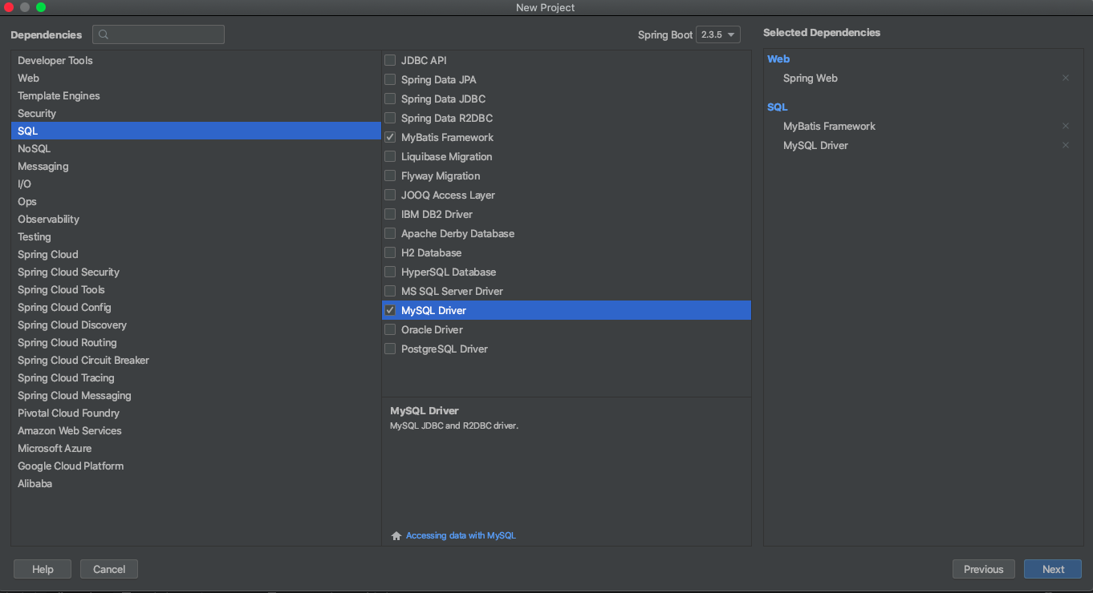Screen dimensions: 1093x593
Task: Open Template Engines category
Action: [196, 96]
